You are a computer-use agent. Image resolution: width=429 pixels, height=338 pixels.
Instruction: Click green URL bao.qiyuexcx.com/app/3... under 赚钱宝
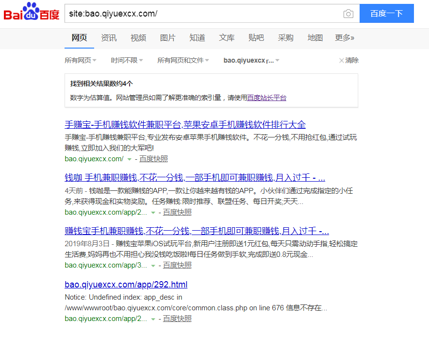(x=106, y=265)
